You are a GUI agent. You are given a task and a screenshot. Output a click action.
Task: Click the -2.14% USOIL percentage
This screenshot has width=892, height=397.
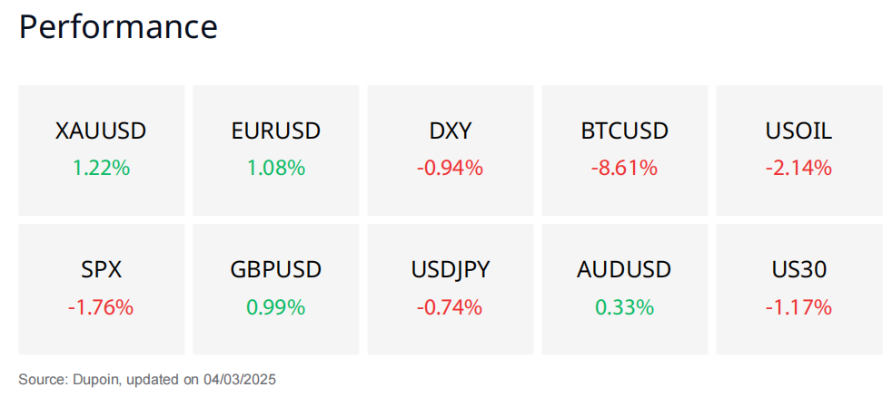click(x=798, y=168)
